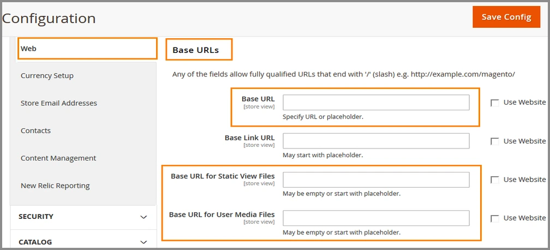The height and width of the screenshot is (250, 550).
Task: Go to Contacts configuration
Action: [x=35, y=130]
